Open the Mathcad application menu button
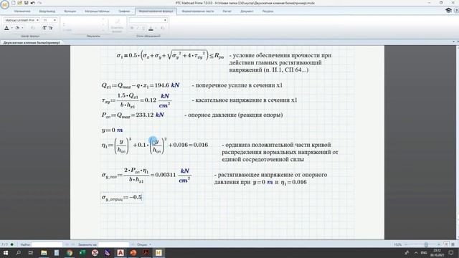The image size is (459, 258). coord(5,5)
